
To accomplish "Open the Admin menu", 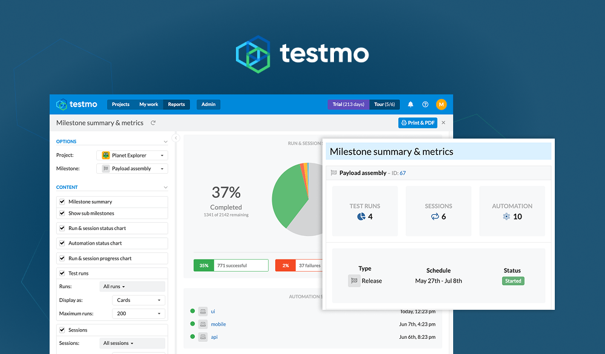I will (x=208, y=104).
